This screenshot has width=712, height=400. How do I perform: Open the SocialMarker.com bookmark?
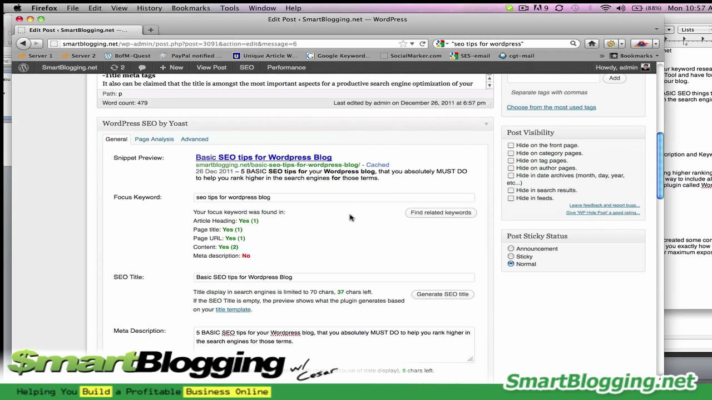point(411,56)
